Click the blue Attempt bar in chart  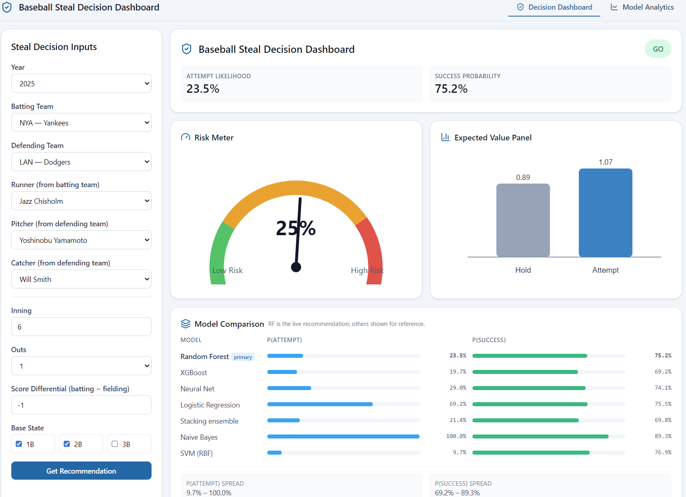tap(605, 213)
